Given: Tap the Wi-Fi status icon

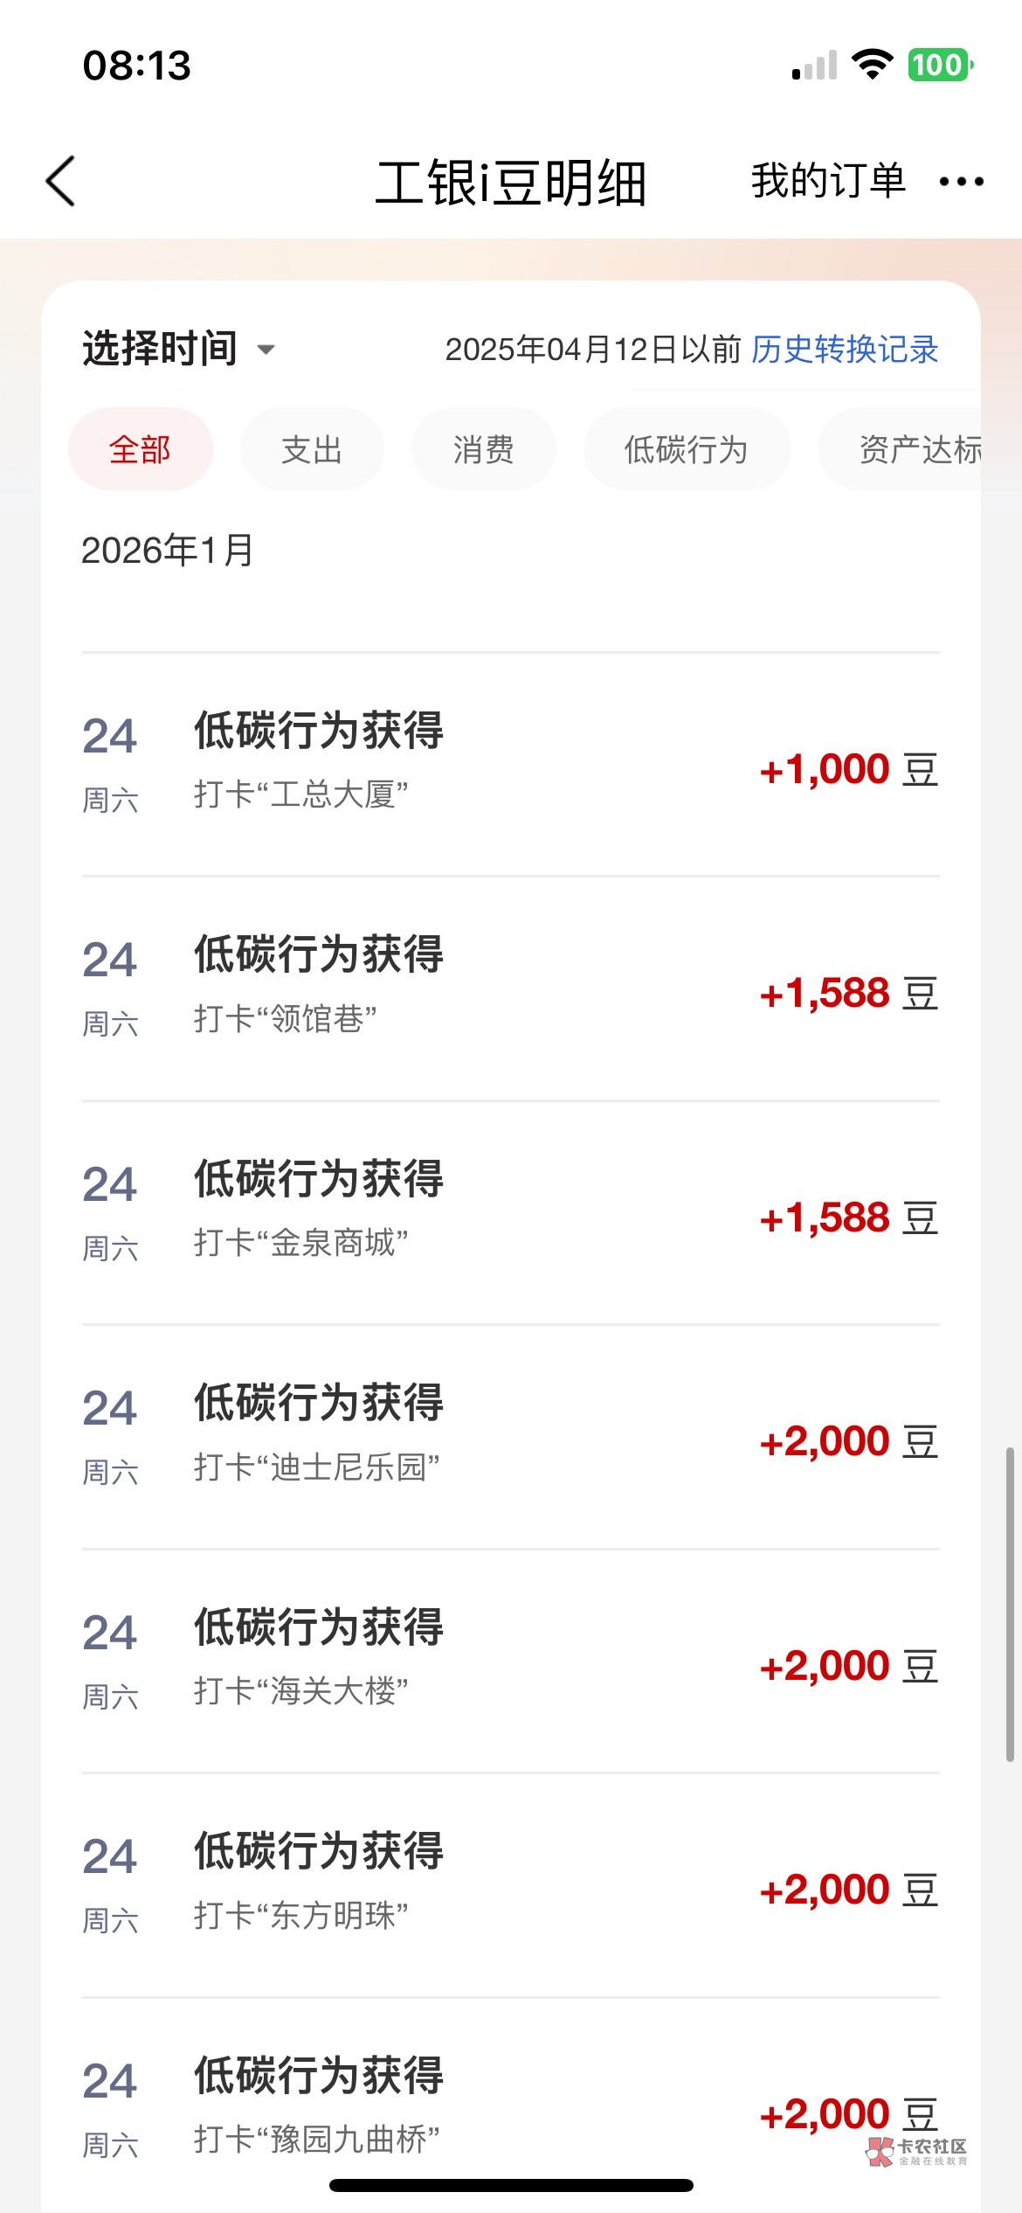Looking at the screenshot, I should coord(872,65).
